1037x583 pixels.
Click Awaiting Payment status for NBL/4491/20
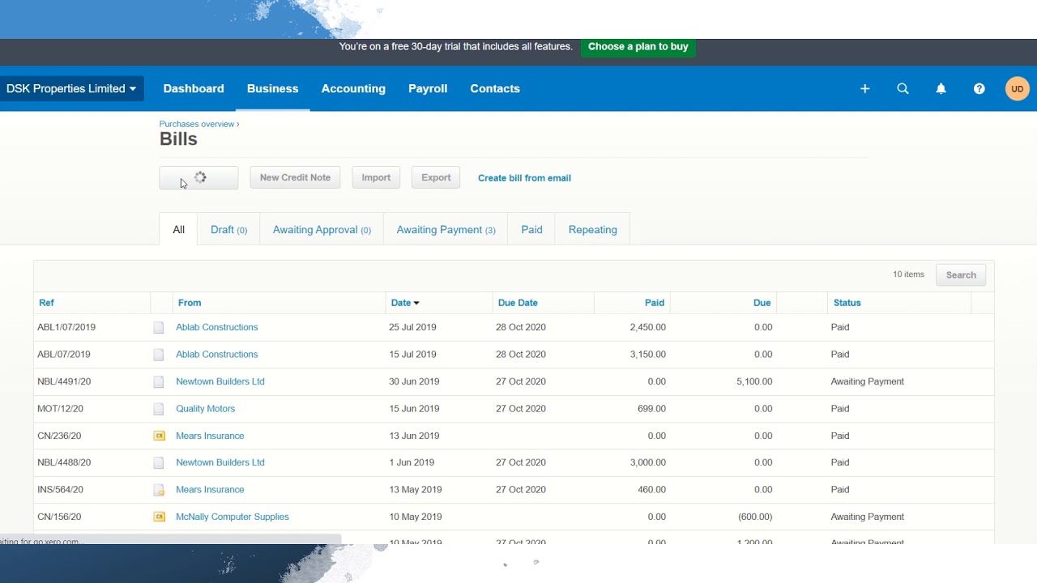click(867, 381)
